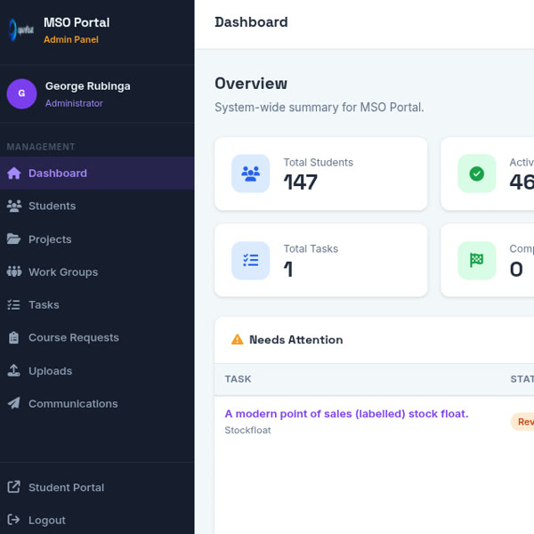Click the Students group icon in sidebar
Viewport: 534px width, 534px height.
[x=14, y=206]
